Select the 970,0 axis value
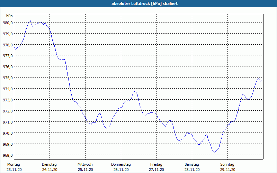The height and width of the screenshot is (173, 277). tap(8, 133)
